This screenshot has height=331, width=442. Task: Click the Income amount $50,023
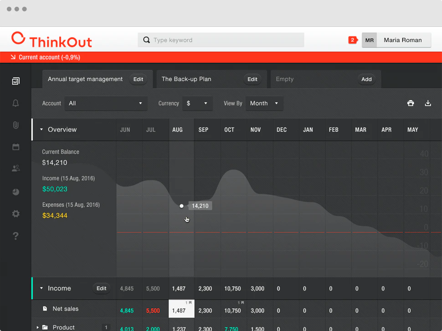pyautogui.click(x=55, y=189)
